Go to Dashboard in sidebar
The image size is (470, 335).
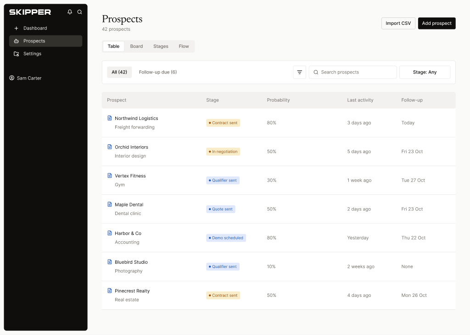point(45,28)
